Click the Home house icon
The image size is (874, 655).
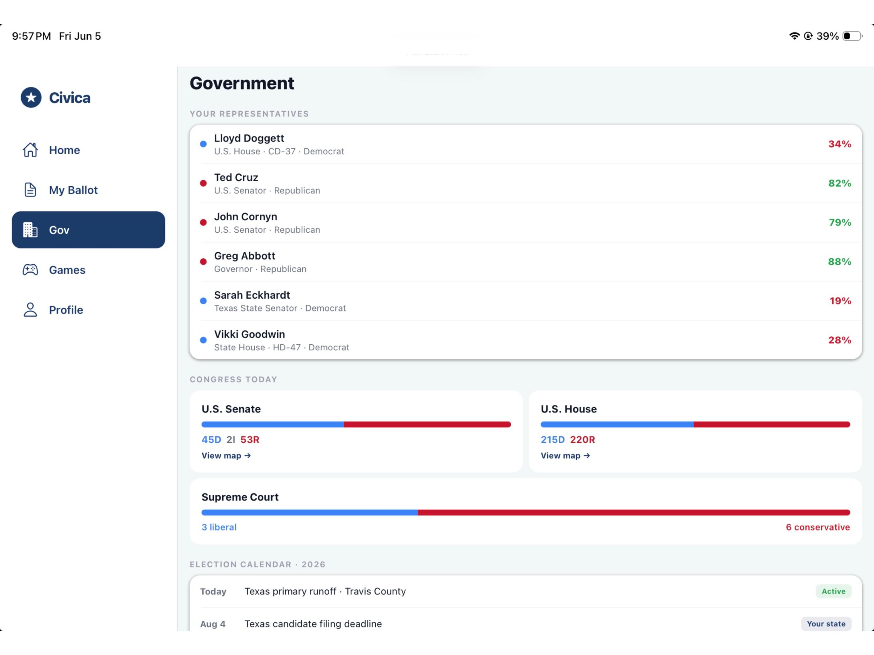(x=30, y=150)
